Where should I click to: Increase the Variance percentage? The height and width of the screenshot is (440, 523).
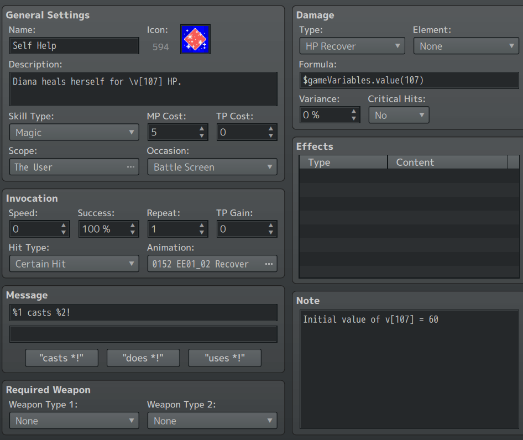[354, 112]
